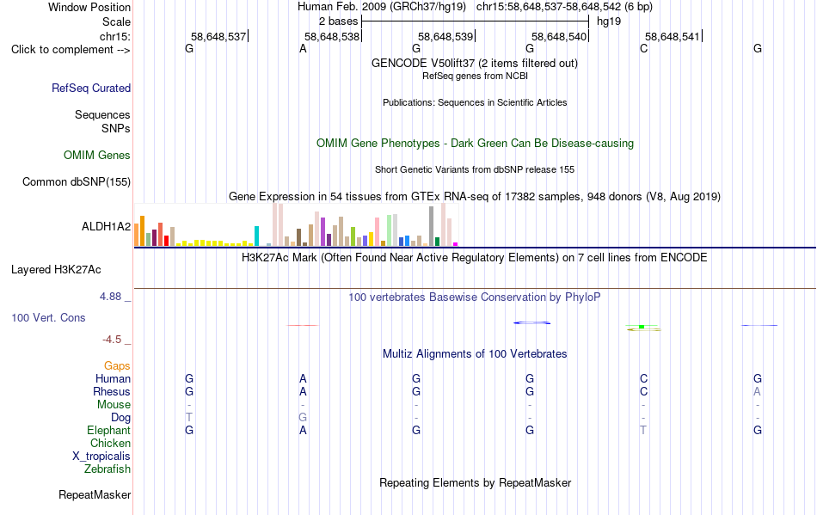Click the PhyloP 4.88 upper scale value
817x515 pixels.
point(110,297)
